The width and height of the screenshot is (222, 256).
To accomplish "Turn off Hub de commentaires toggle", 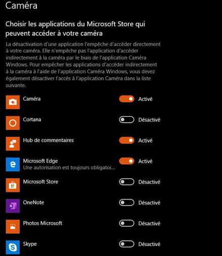I will click(x=127, y=140).
